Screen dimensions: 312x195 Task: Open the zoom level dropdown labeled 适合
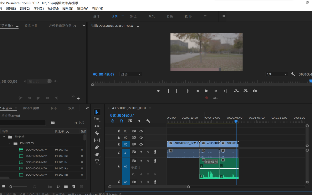pos(131,74)
